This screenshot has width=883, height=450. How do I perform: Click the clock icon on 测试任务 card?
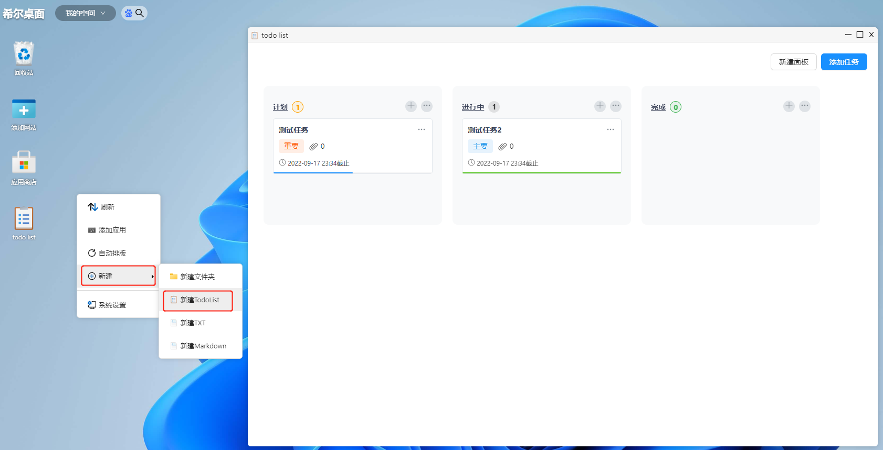point(282,162)
